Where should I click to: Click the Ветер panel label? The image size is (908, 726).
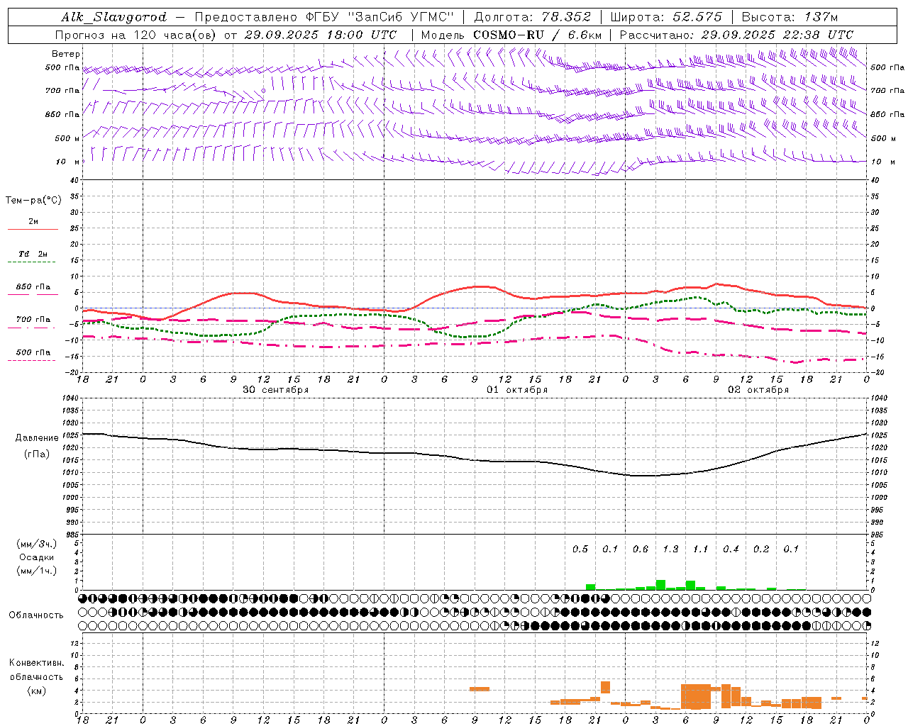click(66, 54)
